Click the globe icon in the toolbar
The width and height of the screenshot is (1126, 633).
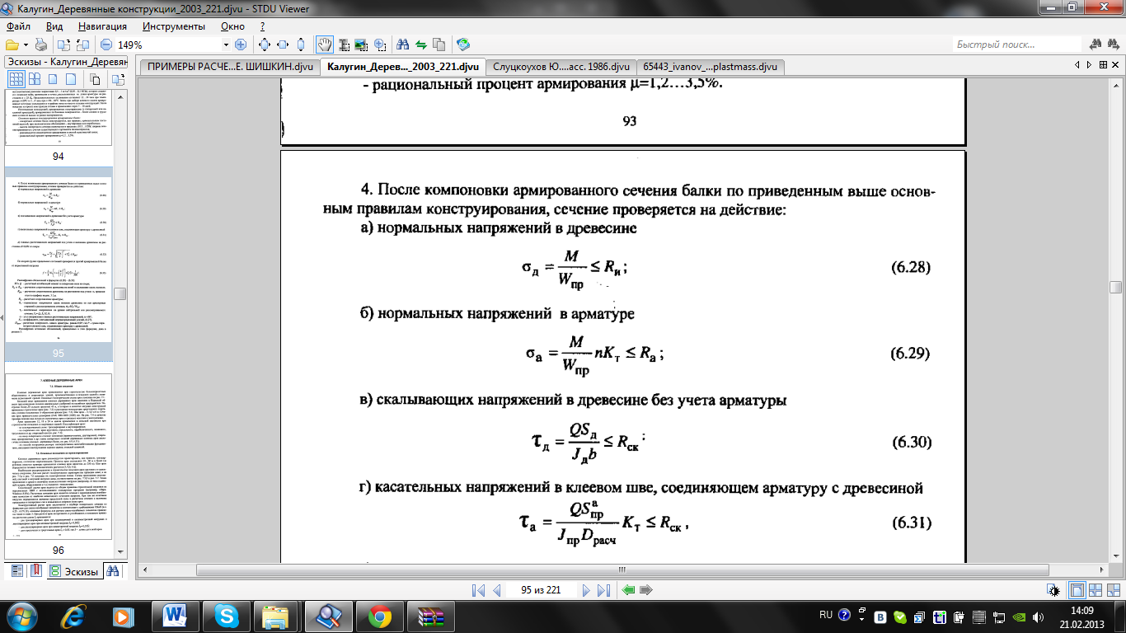pos(463,45)
